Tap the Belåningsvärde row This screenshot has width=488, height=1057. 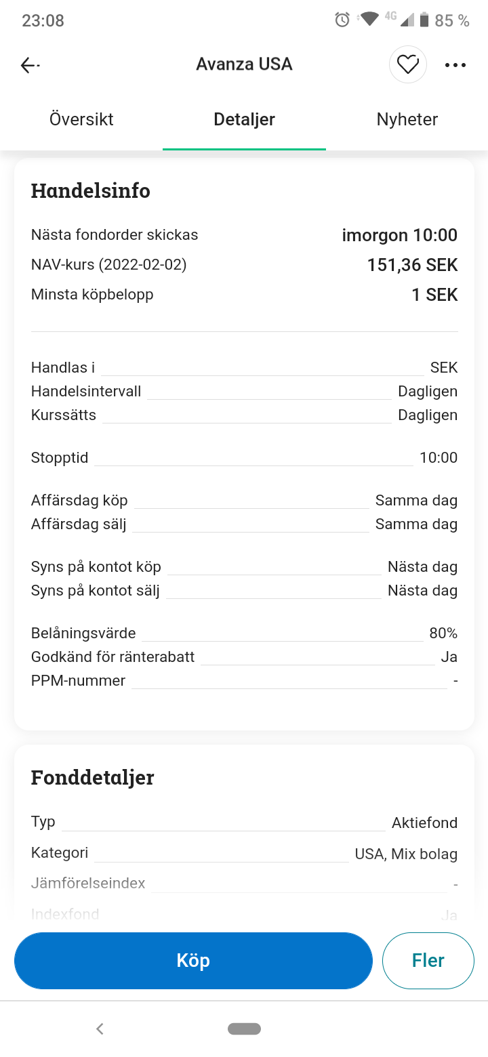point(244,634)
